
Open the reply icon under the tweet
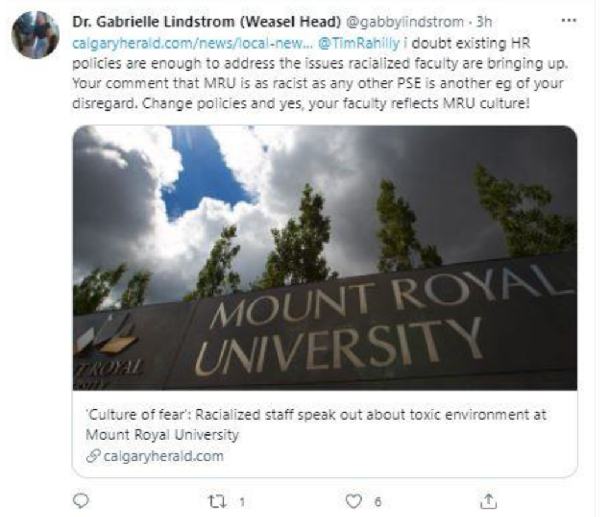80,501
